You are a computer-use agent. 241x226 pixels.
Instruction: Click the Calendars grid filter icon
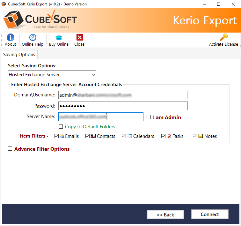pyautogui.click(x=129, y=136)
